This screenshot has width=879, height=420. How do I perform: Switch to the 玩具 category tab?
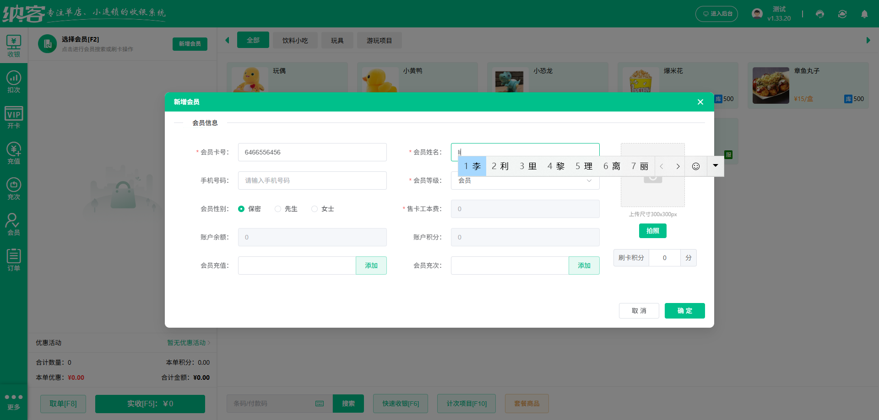[337, 40]
